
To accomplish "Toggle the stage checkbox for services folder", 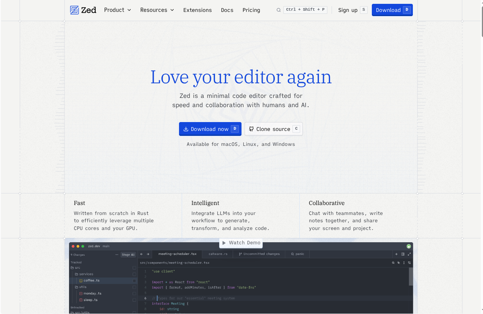I will click(134, 274).
